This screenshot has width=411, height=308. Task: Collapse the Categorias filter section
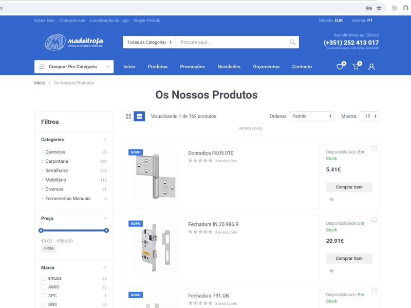point(105,140)
